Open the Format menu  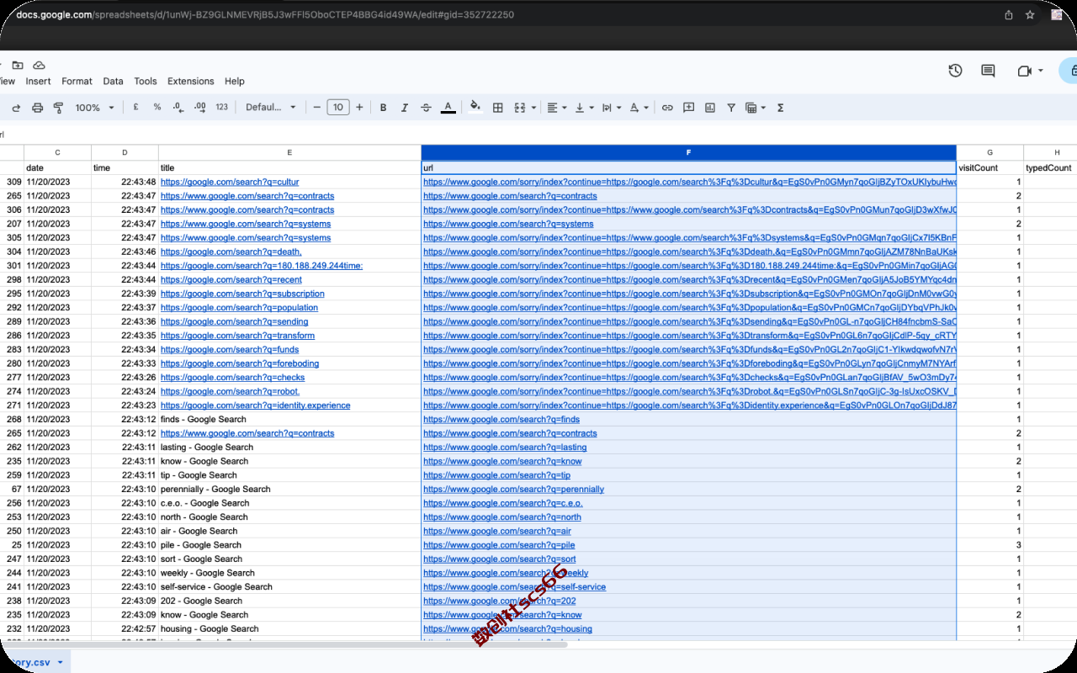click(x=77, y=82)
